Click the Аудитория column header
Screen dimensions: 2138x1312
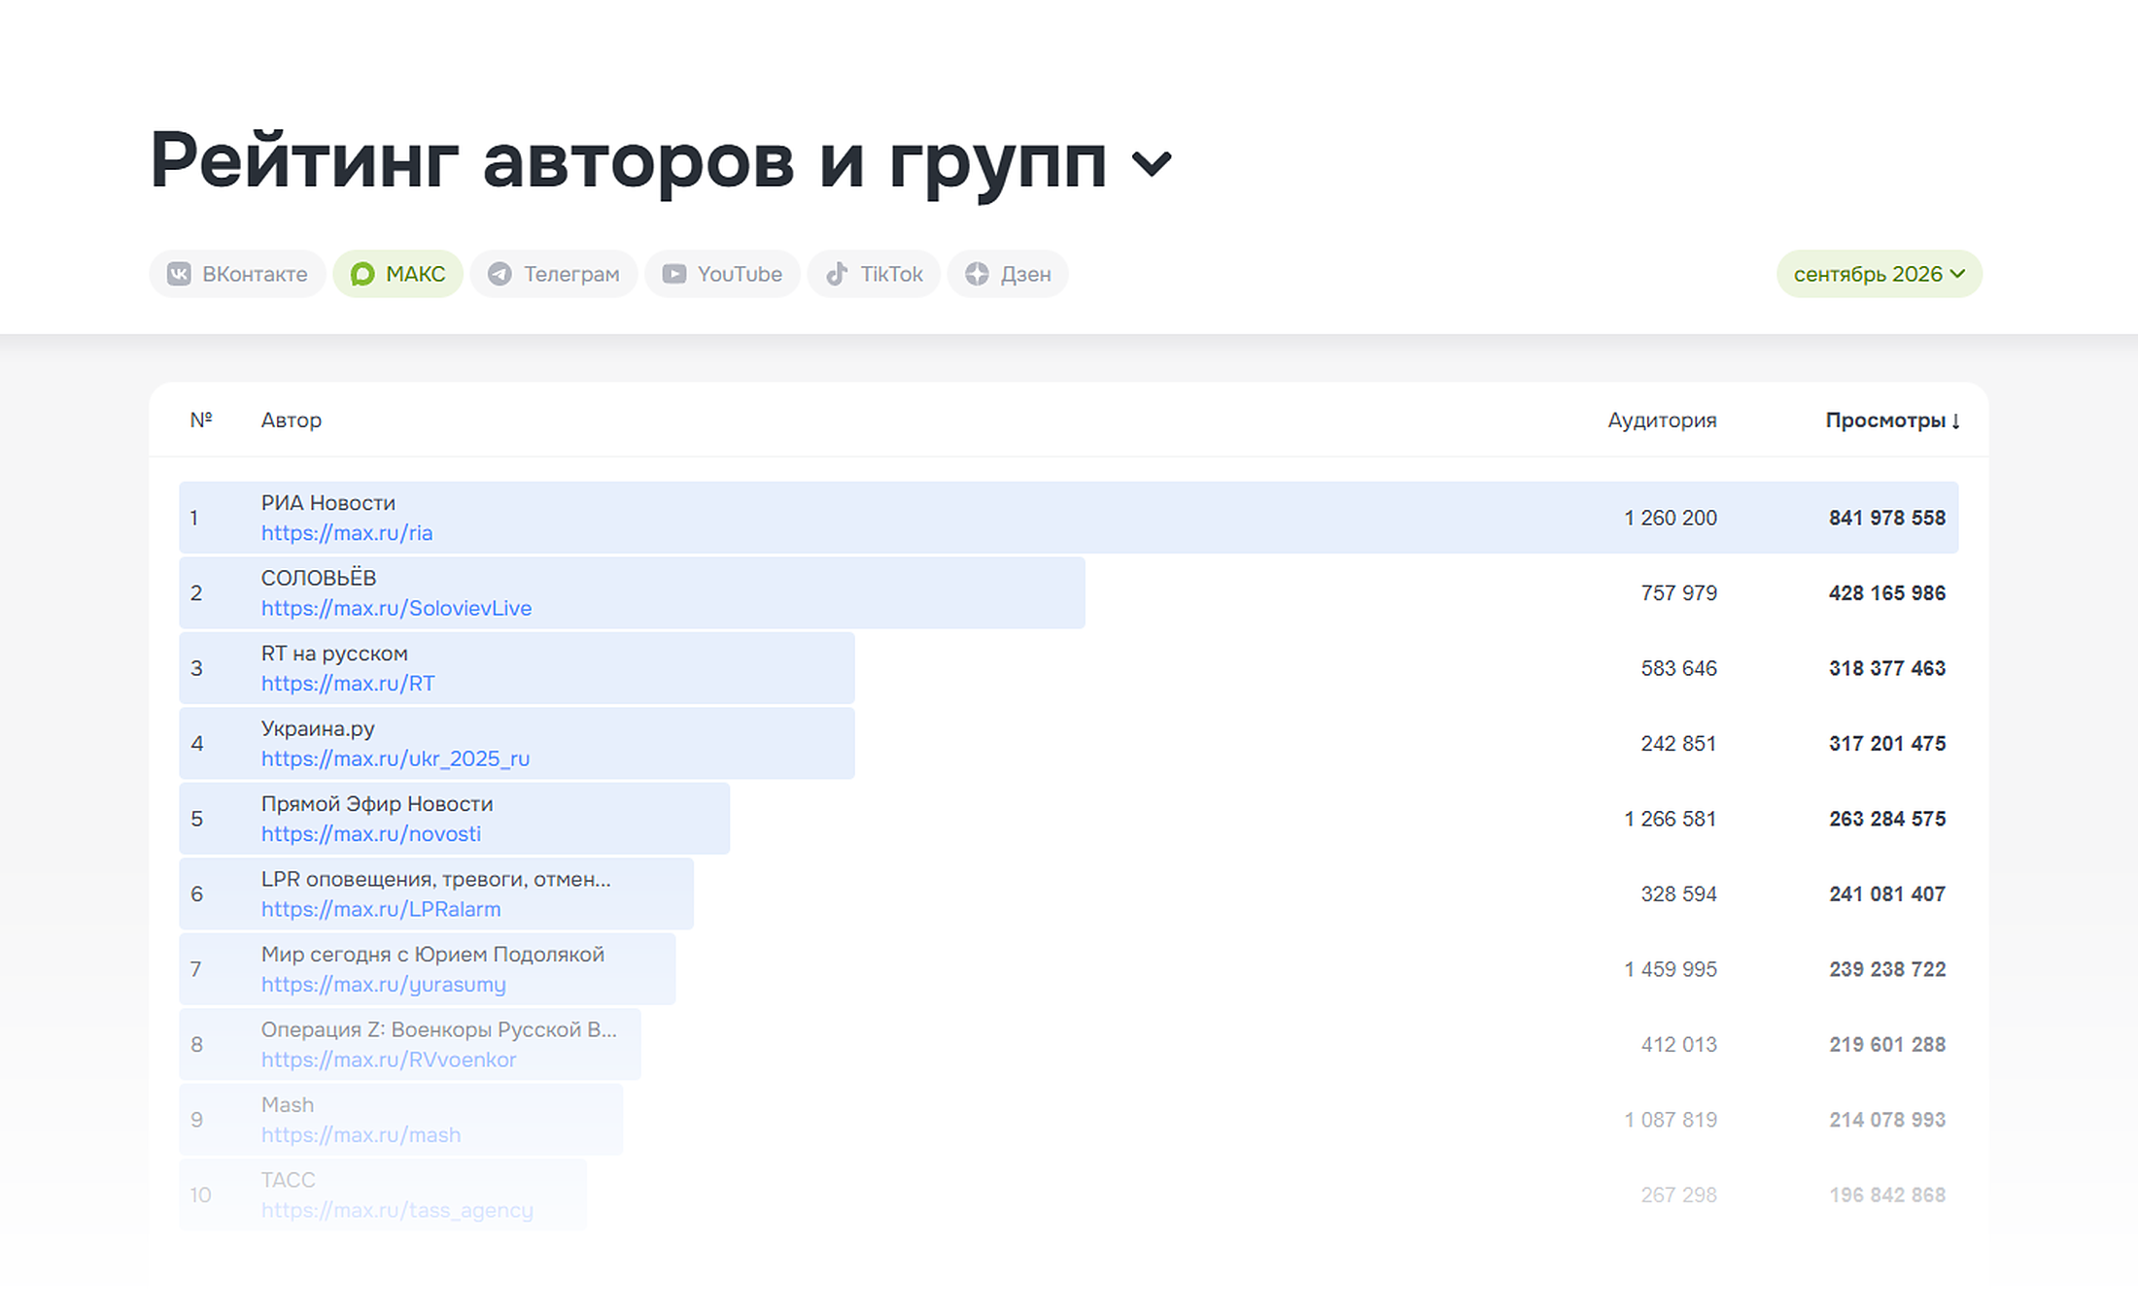point(1662,421)
